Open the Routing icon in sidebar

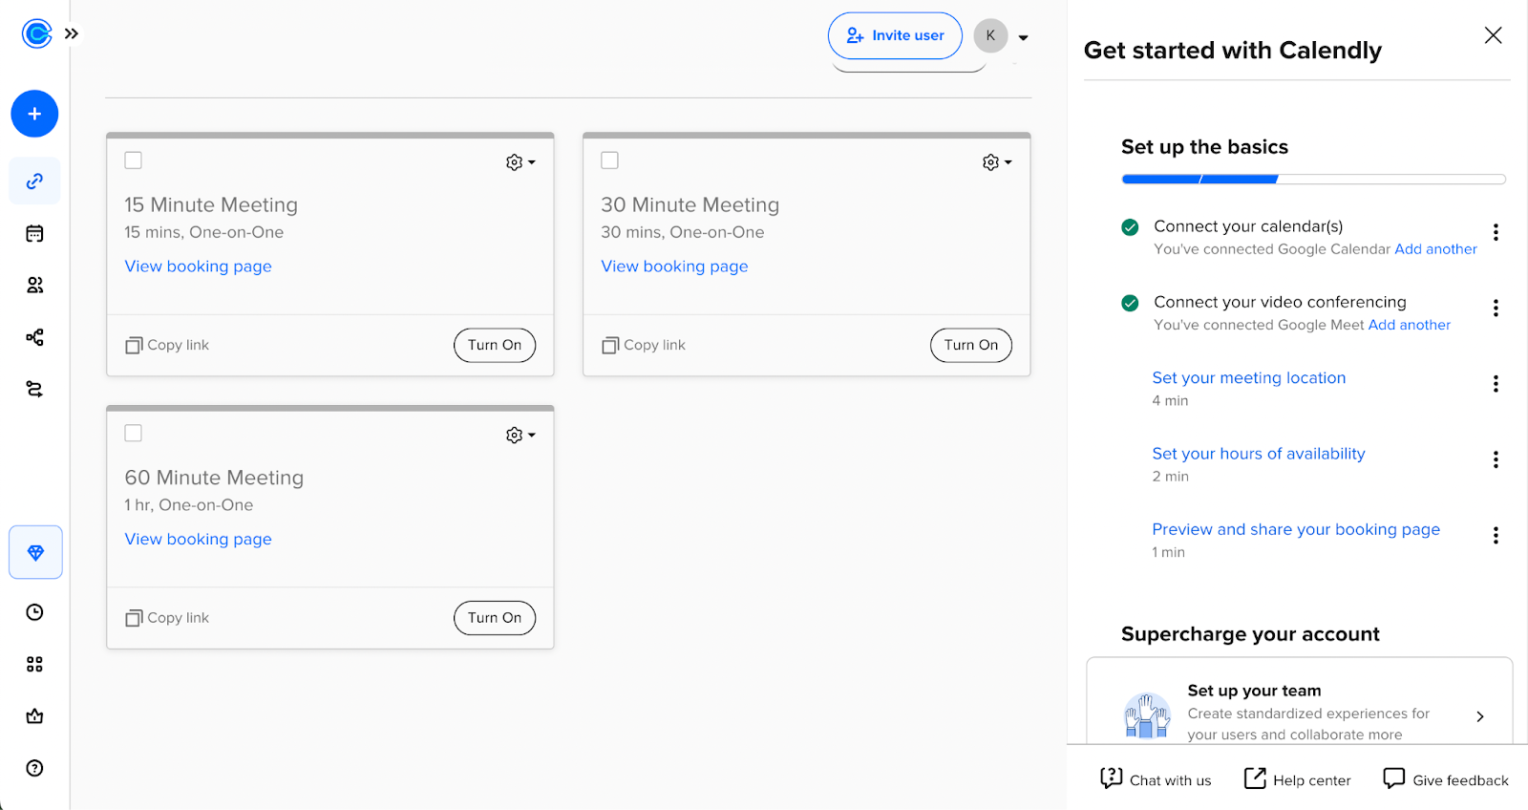[x=34, y=389]
